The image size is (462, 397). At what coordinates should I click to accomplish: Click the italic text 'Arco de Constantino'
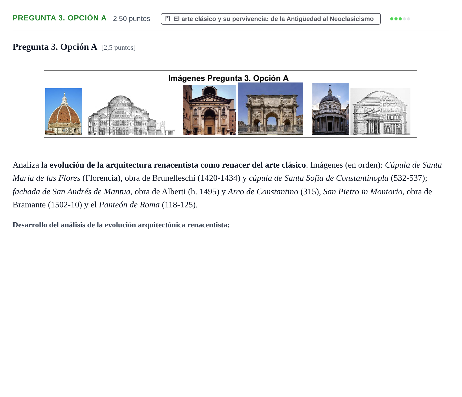pos(263,192)
